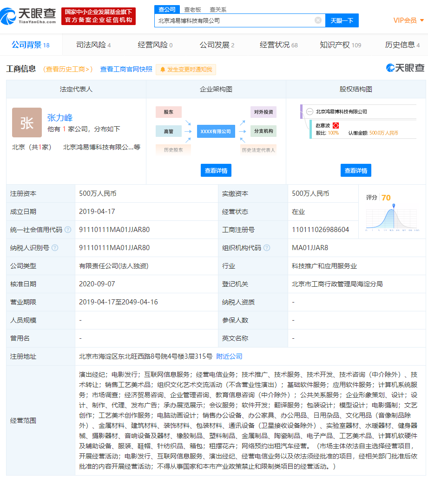Viewport: 428px width, 477px height.
Task: Click the 北京鸿易博科技有限公... company text under 北京
Action: coord(102,147)
